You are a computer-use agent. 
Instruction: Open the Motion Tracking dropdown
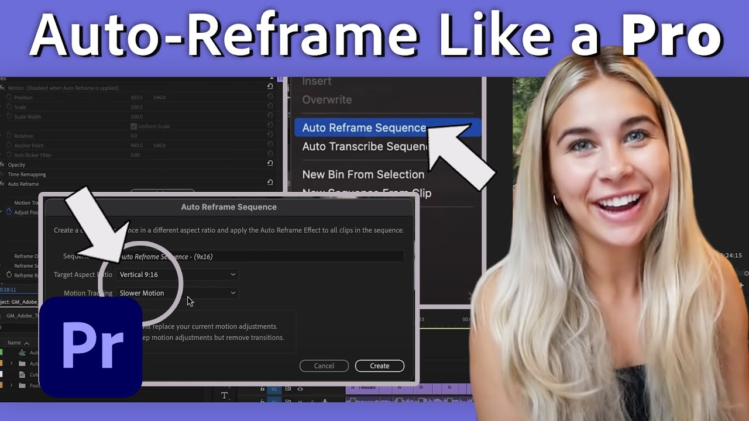(177, 293)
